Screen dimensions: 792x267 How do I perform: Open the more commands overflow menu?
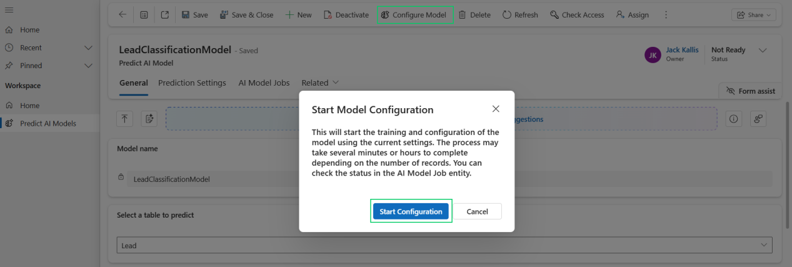pos(666,15)
